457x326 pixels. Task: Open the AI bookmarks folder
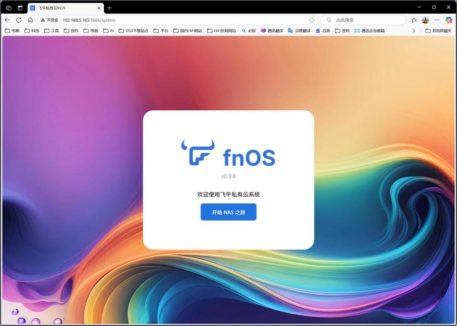[109, 30]
